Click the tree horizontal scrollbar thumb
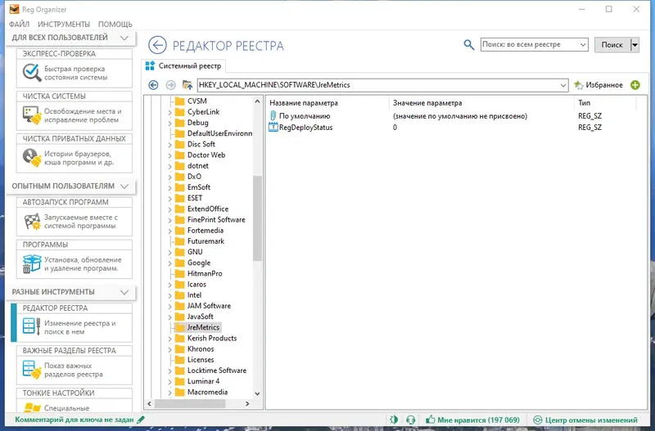655x431 pixels. click(x=190, y=403)
